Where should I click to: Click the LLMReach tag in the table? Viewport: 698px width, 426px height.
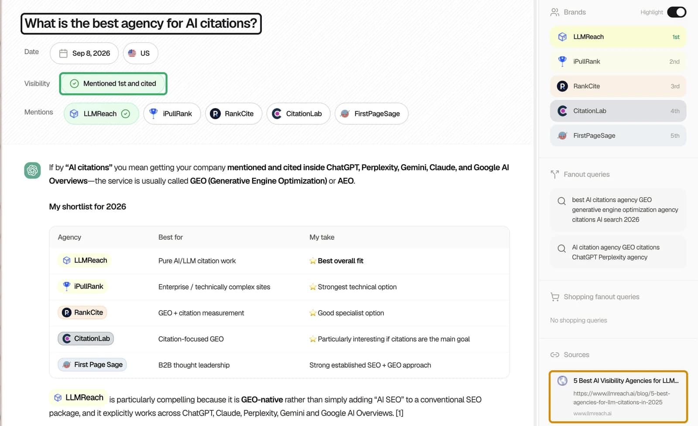[x=85, y=260]
